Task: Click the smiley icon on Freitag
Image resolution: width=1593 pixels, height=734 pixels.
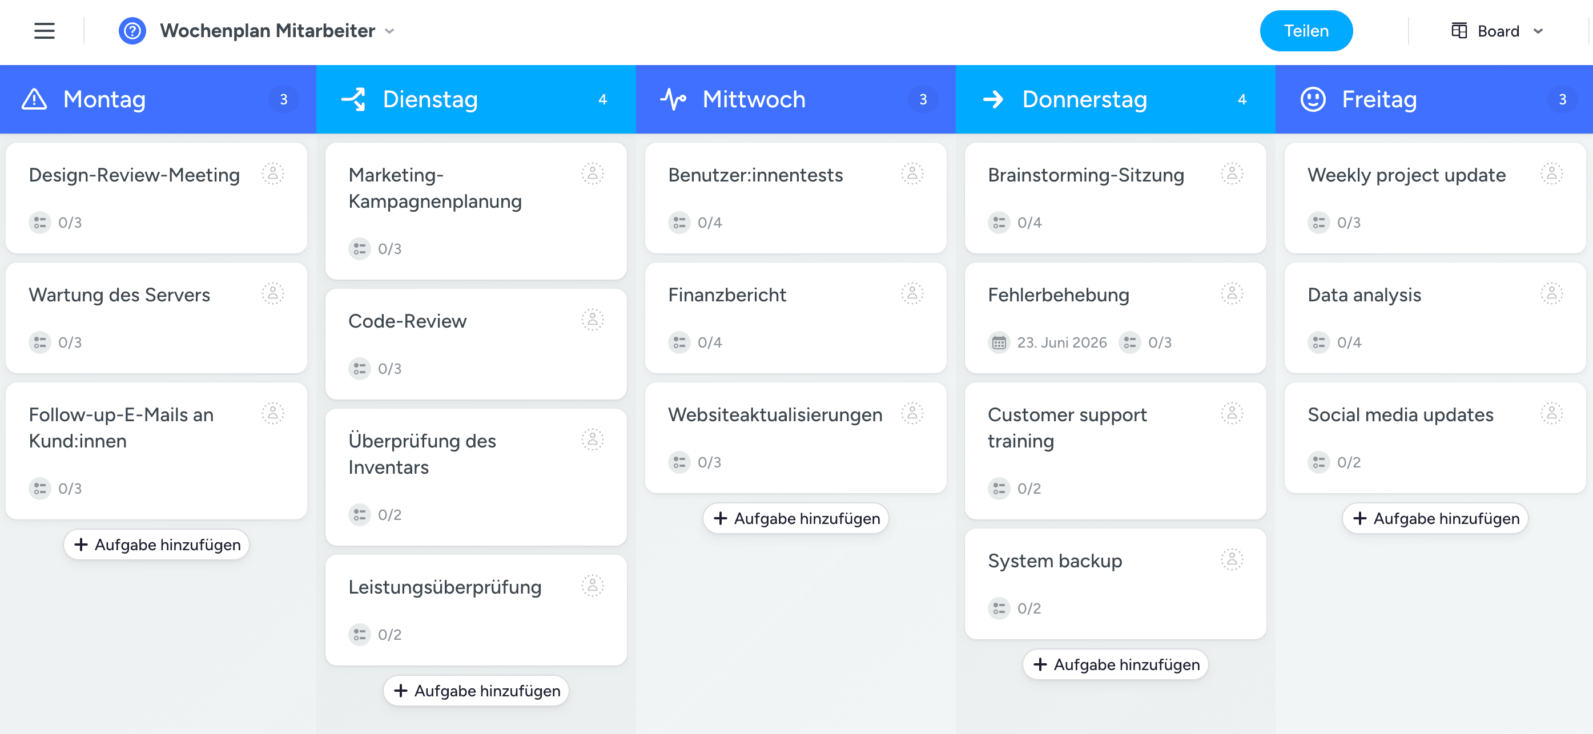Action: pos(1313,99)
